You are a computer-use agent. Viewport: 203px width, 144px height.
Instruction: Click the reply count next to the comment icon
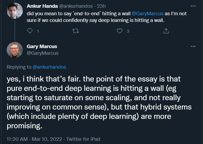38,31
